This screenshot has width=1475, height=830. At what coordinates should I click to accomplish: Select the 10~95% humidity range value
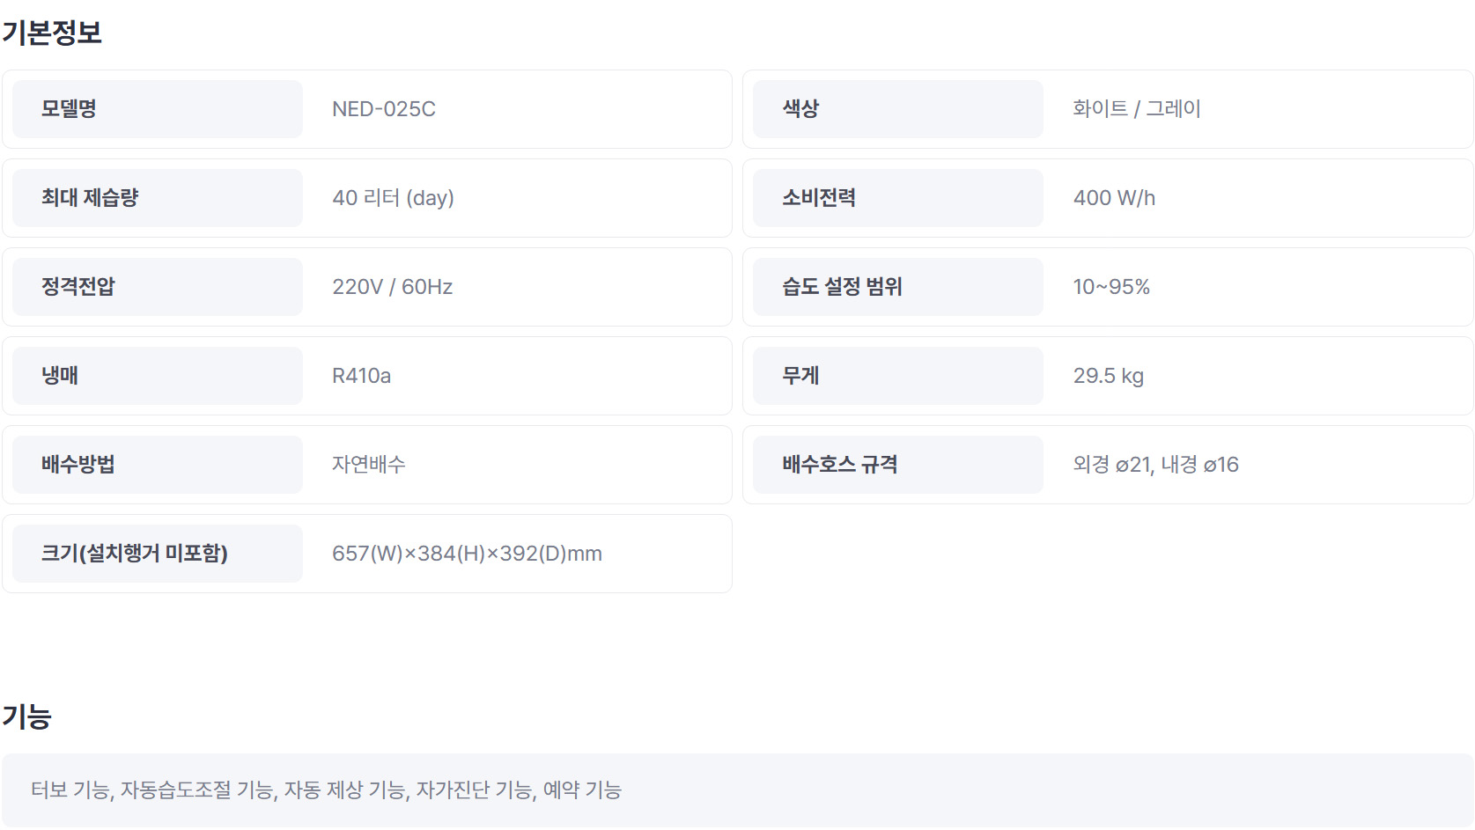pyautogui.click(x=1111, y=287)
